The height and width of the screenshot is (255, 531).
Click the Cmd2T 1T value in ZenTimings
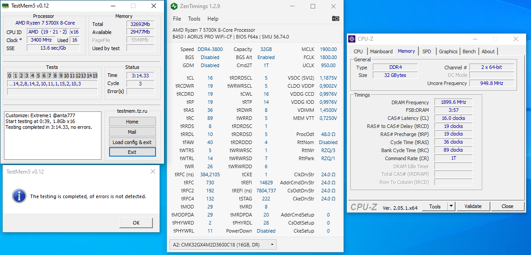[x=266, y=65]
